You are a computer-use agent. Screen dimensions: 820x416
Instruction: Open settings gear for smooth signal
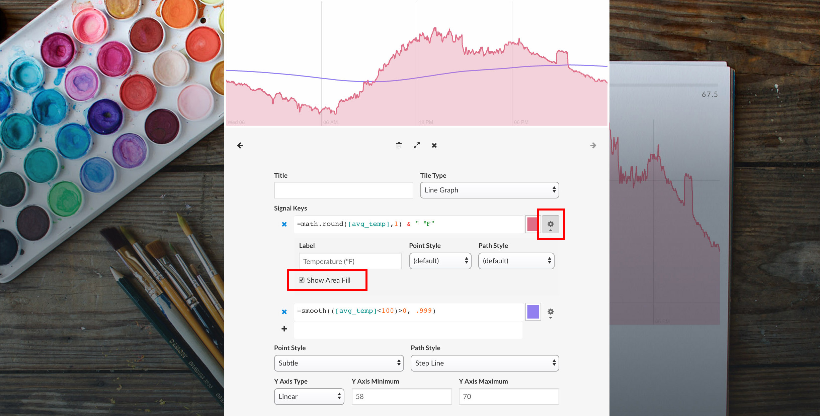click(551, 312)
